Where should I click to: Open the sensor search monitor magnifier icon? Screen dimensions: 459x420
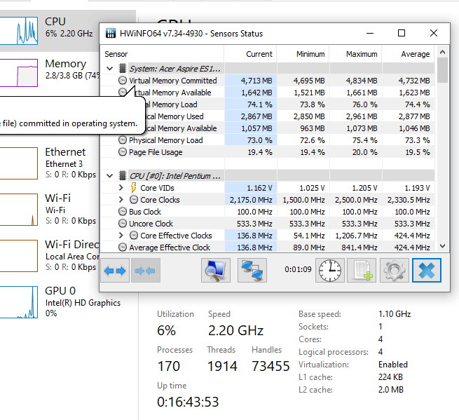pyautogui.click(x=216, y=271)
